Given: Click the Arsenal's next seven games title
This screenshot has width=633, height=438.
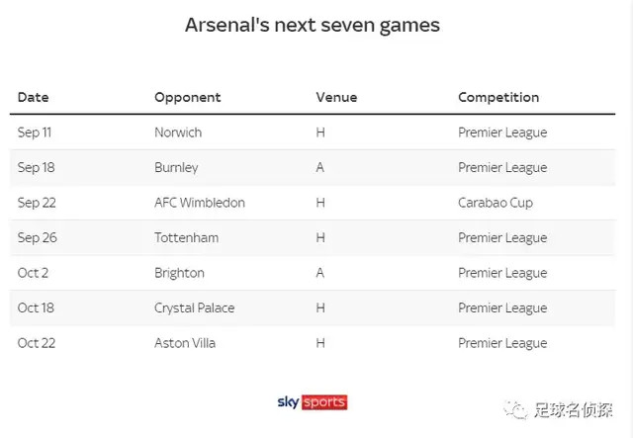Looking at the screenshot, I should [x=313, y=25].
